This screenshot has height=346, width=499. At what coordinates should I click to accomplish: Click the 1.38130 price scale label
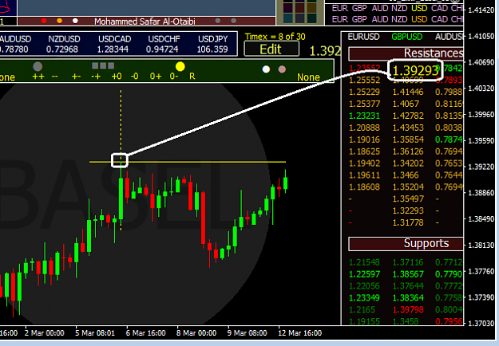pos(481,246)
